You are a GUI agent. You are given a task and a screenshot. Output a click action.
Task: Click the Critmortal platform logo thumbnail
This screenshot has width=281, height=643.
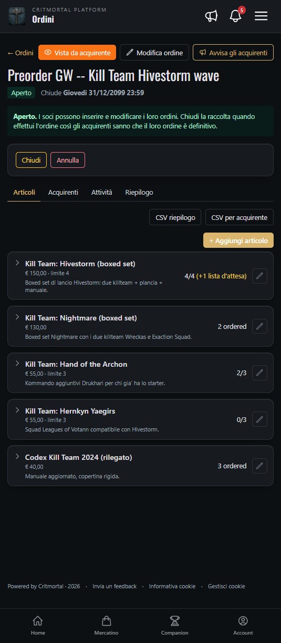[17, 16]
